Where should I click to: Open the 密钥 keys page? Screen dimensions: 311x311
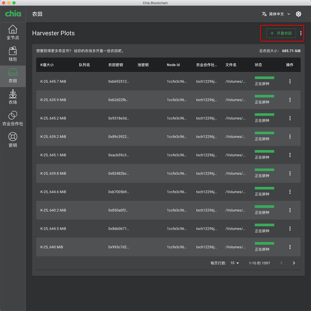[13, 140]
